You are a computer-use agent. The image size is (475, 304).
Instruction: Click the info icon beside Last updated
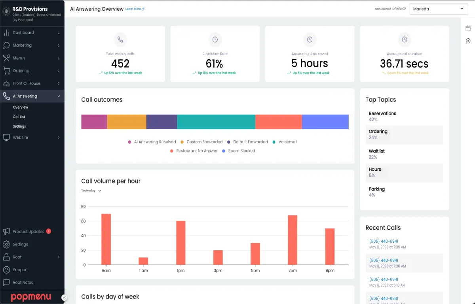click(404, 8)
